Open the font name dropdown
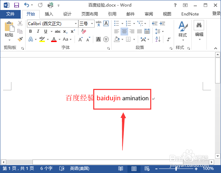 coord(76,23)
